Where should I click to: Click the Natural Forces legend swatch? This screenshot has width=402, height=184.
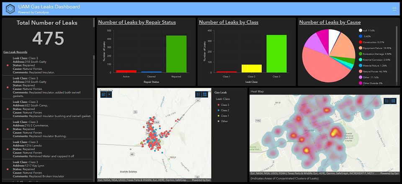tap(361, 72)
